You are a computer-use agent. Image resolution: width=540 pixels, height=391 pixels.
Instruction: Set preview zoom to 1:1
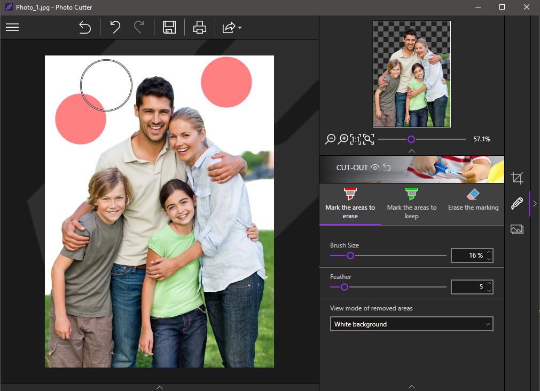355,139
